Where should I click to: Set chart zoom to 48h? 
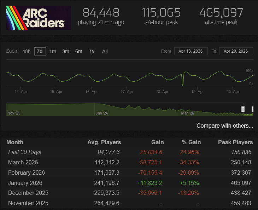tap(27, 51)
